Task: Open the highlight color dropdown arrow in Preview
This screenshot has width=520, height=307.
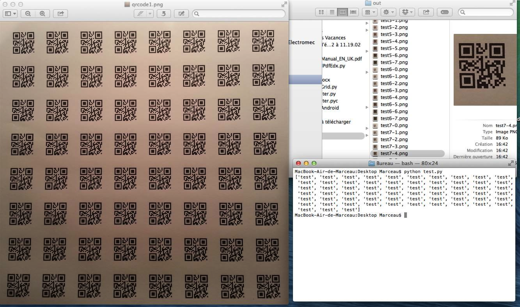Action: 150,13
